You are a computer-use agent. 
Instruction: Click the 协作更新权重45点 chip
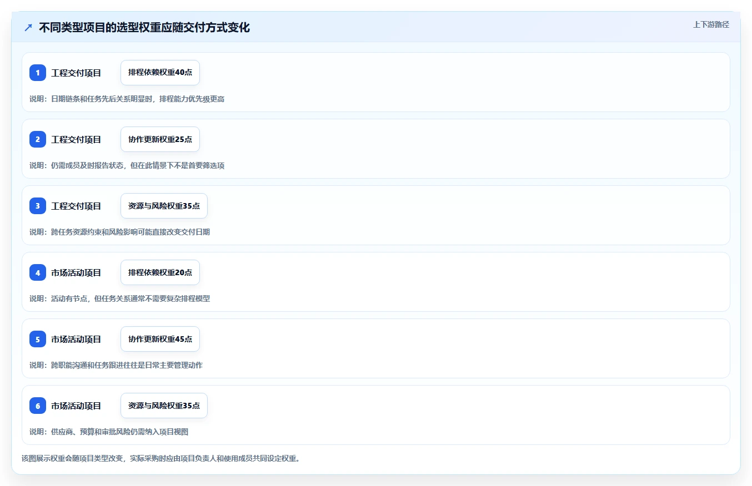point(160,339)
